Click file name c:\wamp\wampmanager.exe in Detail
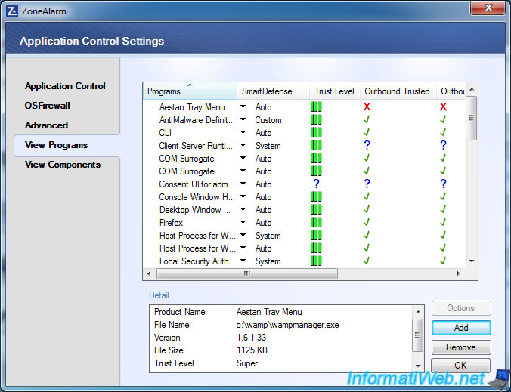The height and width of the screenshot is (392, 511). [x=287, y=325]
